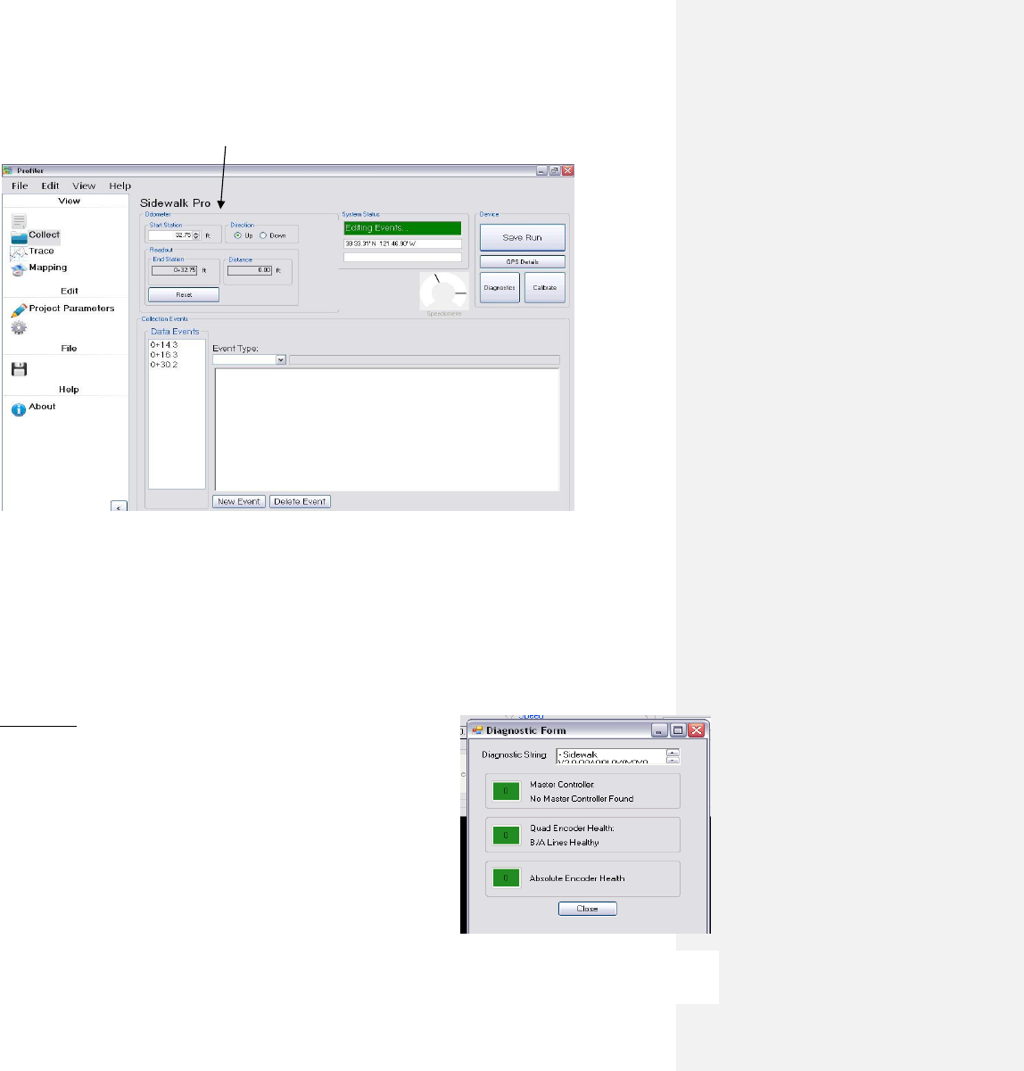Click the Sidewalk Pro heading

tap(176, 203)
